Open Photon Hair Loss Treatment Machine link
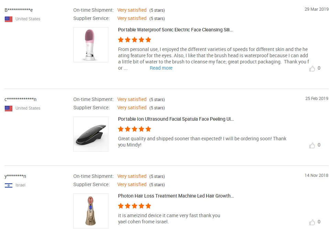The image size is (329, 242). 176,196
